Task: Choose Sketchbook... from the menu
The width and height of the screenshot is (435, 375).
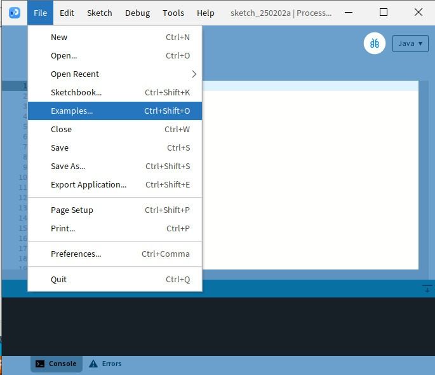Action: pos(115,92)
